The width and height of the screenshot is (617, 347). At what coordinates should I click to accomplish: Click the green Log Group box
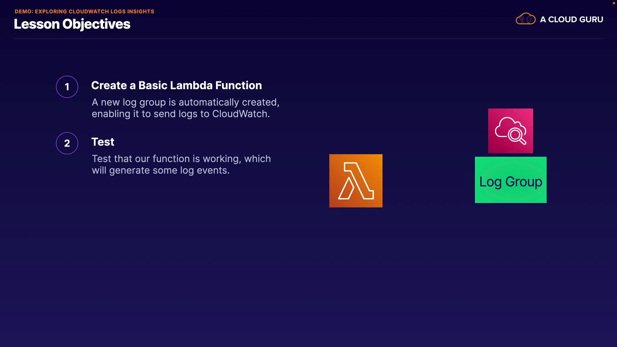(510, 180)
